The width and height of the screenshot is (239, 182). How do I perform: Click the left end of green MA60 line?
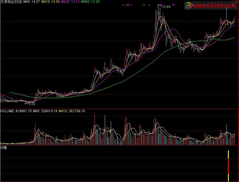click(10, 93)
